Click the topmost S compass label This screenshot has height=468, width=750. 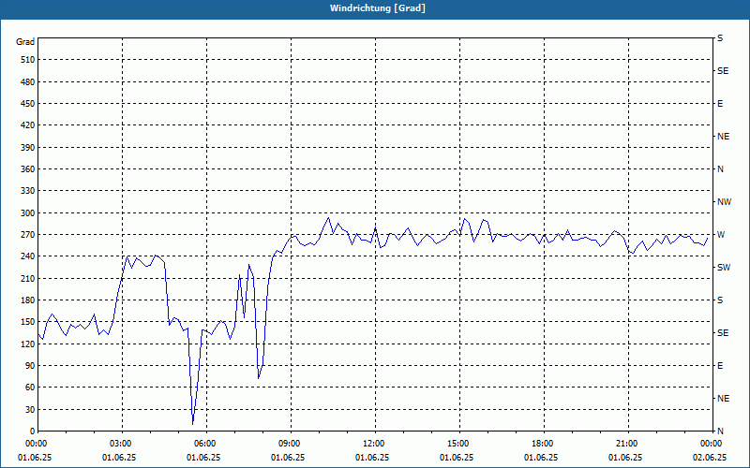point(720,38)
